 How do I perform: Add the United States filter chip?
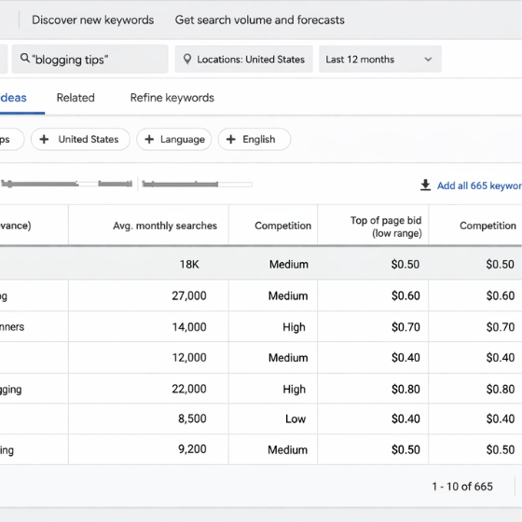[80, 139]
